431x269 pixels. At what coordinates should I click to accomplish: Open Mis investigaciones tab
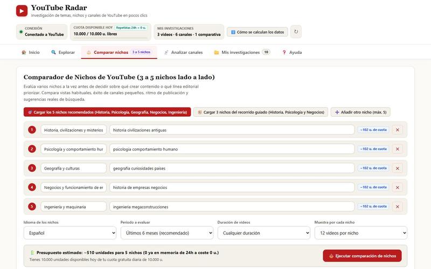pos(242,52)
